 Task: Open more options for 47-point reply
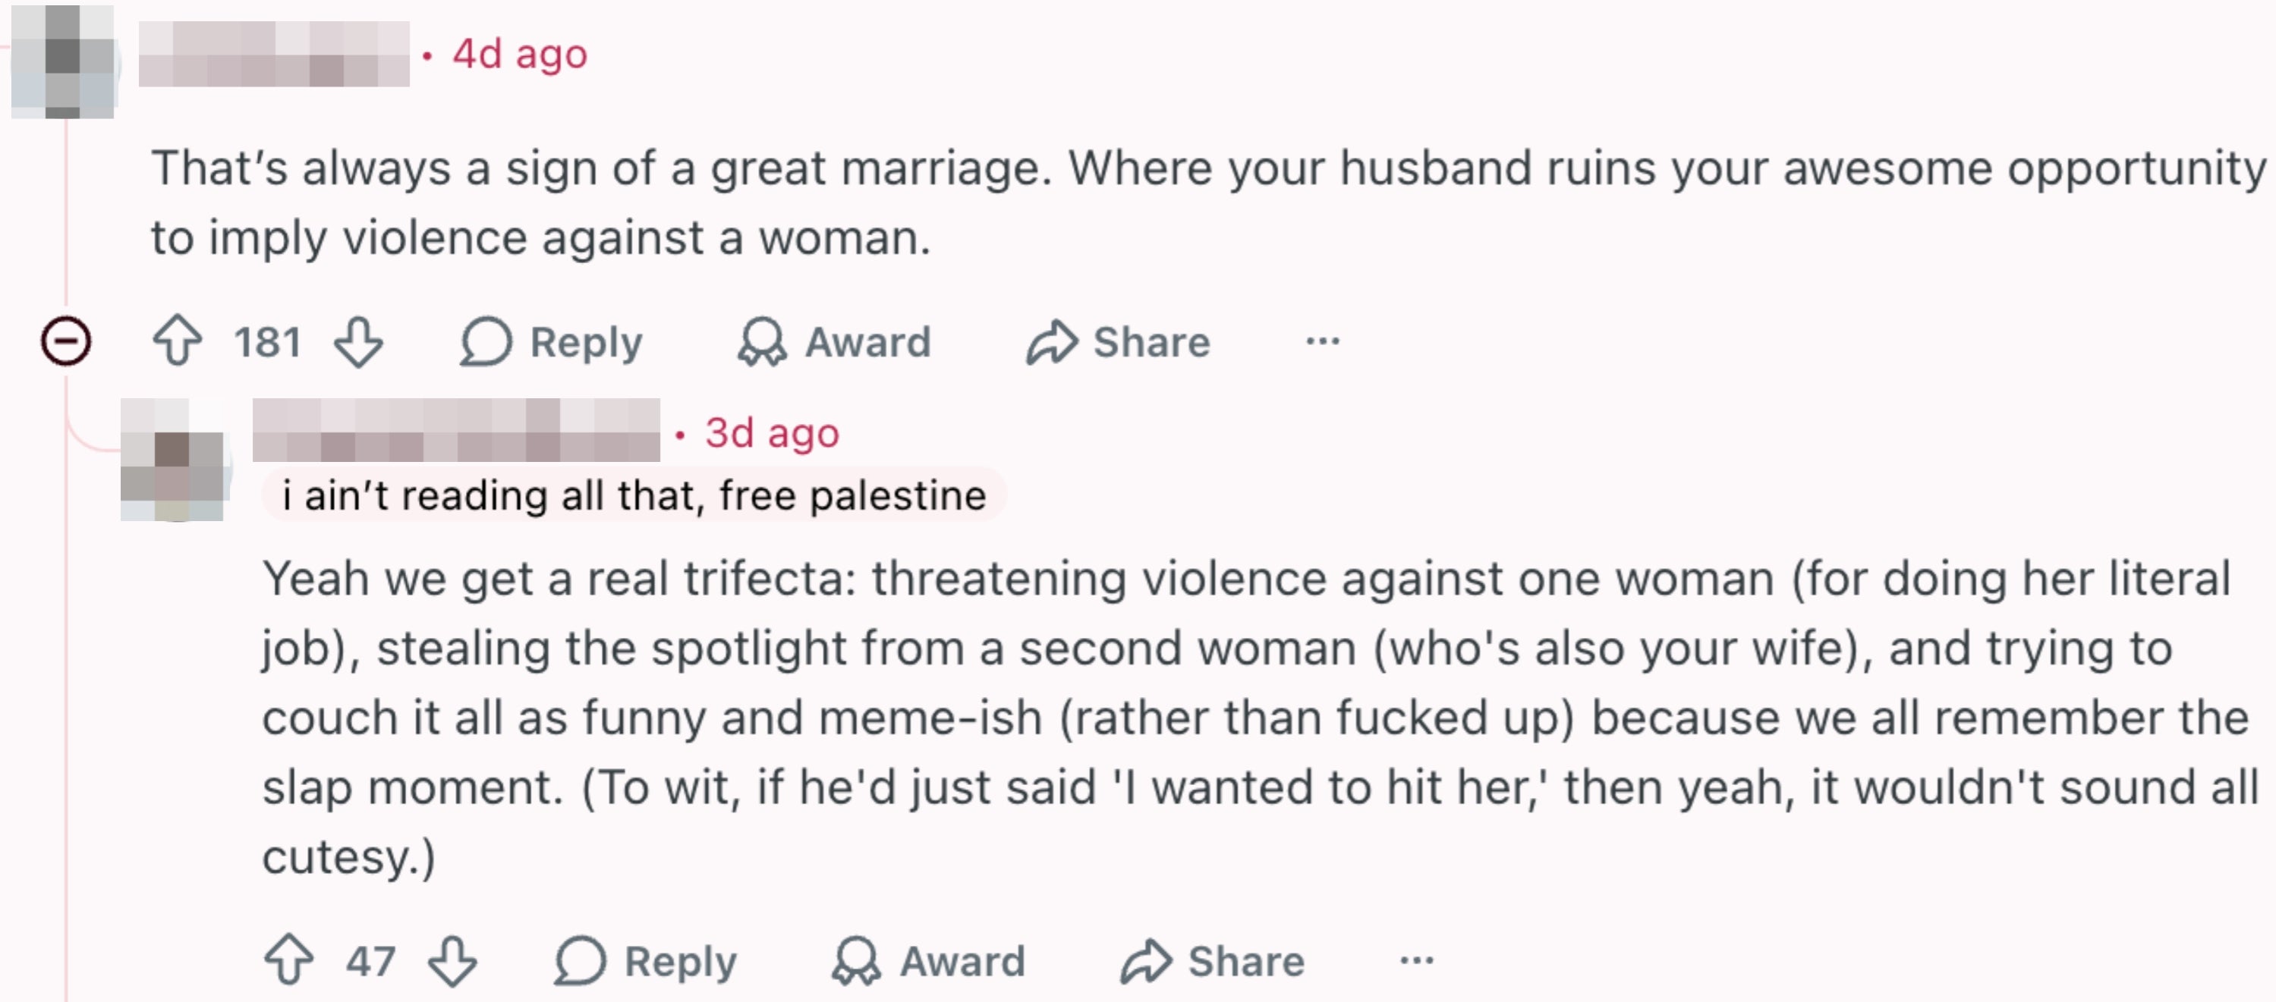(1417, 960)
